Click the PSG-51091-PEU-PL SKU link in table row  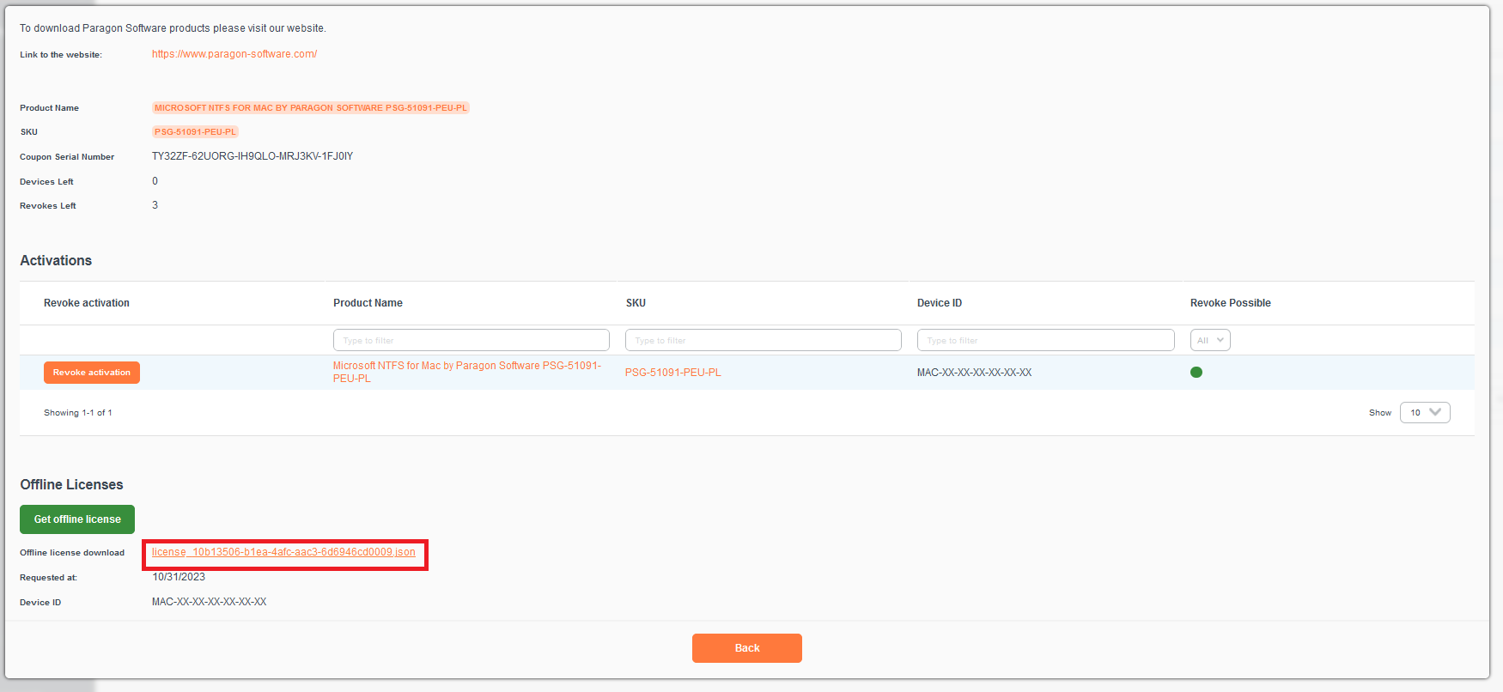coord(672,373)
